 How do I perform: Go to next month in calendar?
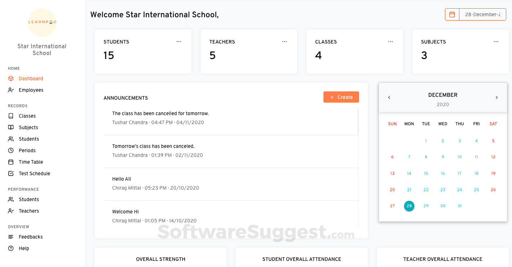tap(496, 98)
